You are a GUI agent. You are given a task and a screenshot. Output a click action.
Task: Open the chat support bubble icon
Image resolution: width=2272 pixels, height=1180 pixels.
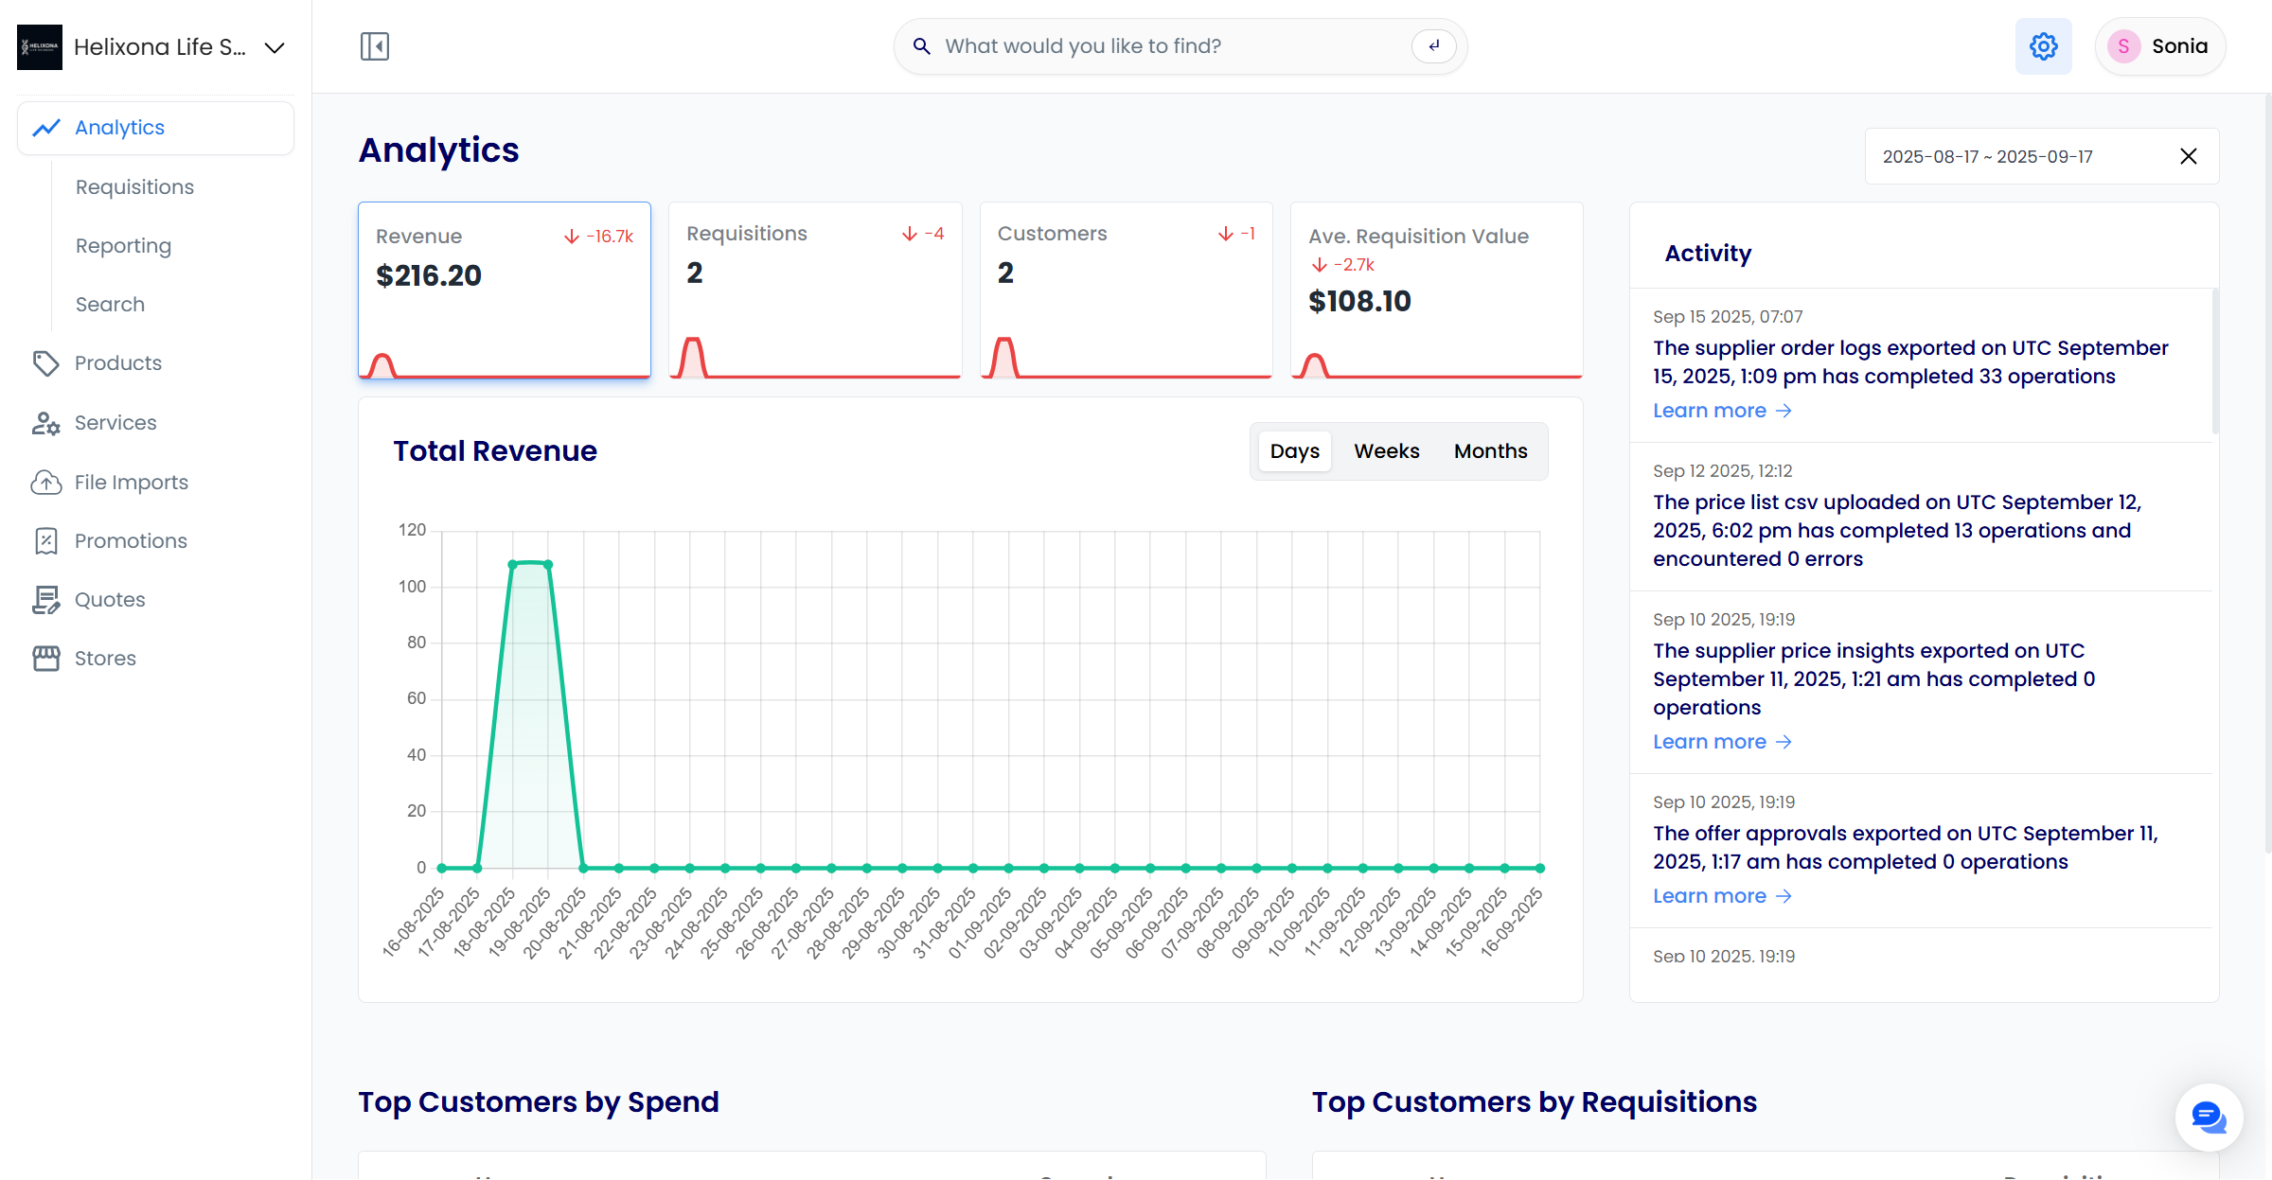pyautogui.click(x=2208, y=1118)
